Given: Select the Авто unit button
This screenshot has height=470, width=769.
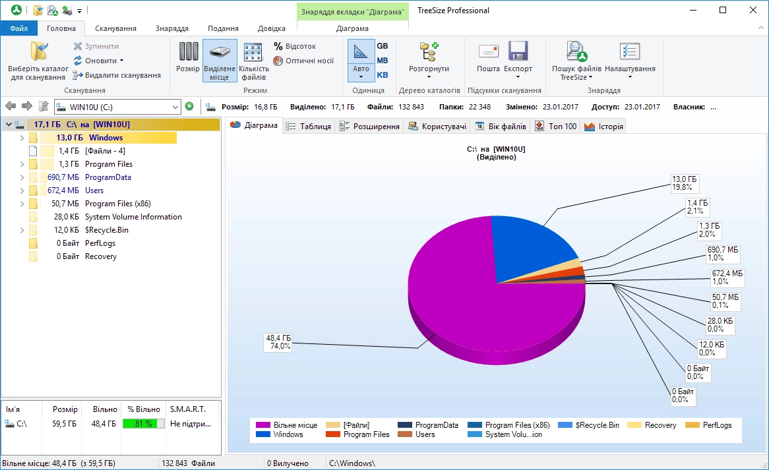Looking at the screenshot, I should [361, 60].
